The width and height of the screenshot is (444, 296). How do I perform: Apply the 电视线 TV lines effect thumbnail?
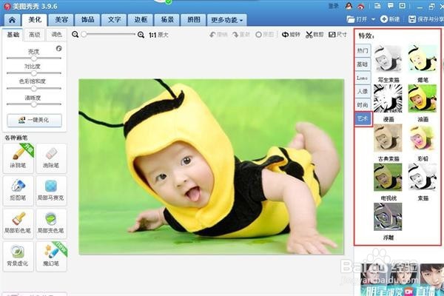[388, 177]
